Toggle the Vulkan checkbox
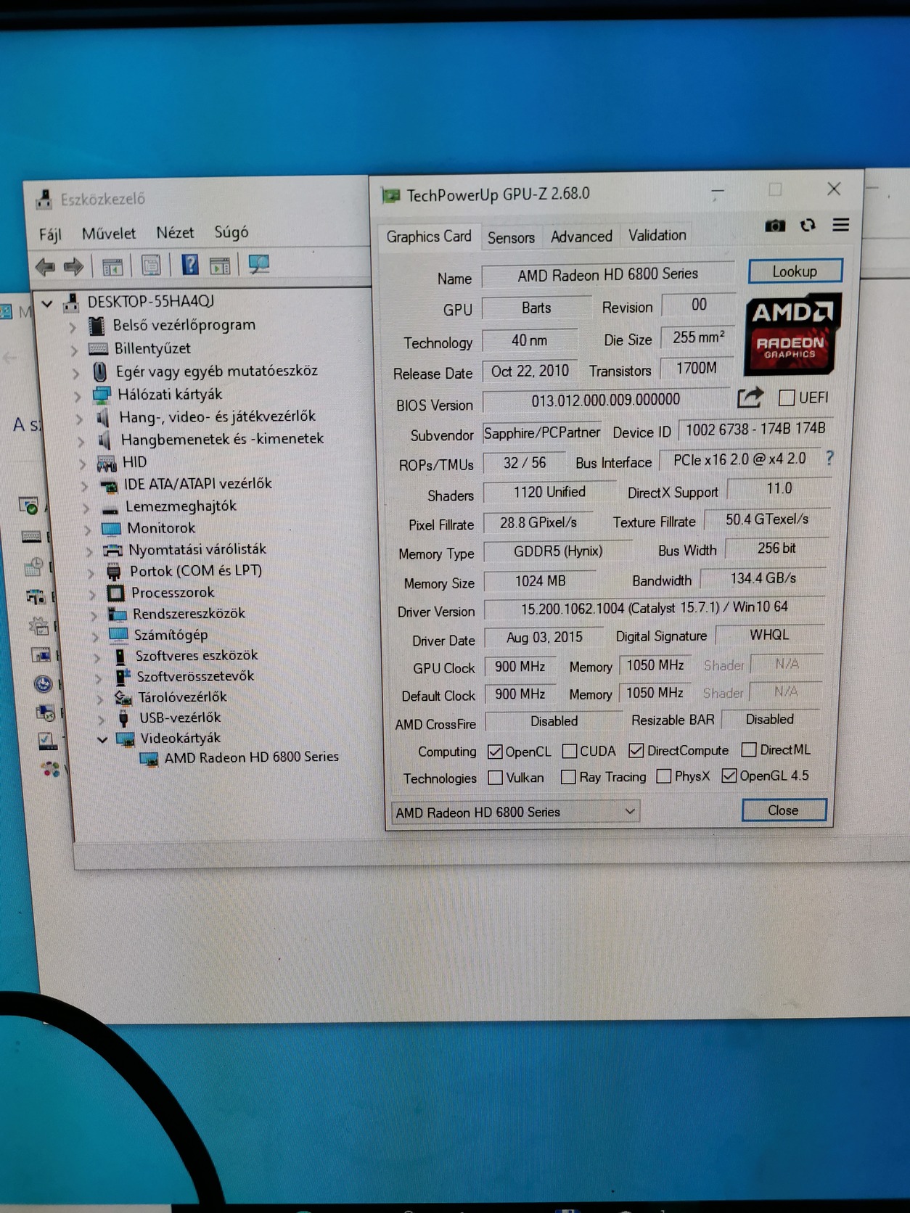 click(496, 777)
